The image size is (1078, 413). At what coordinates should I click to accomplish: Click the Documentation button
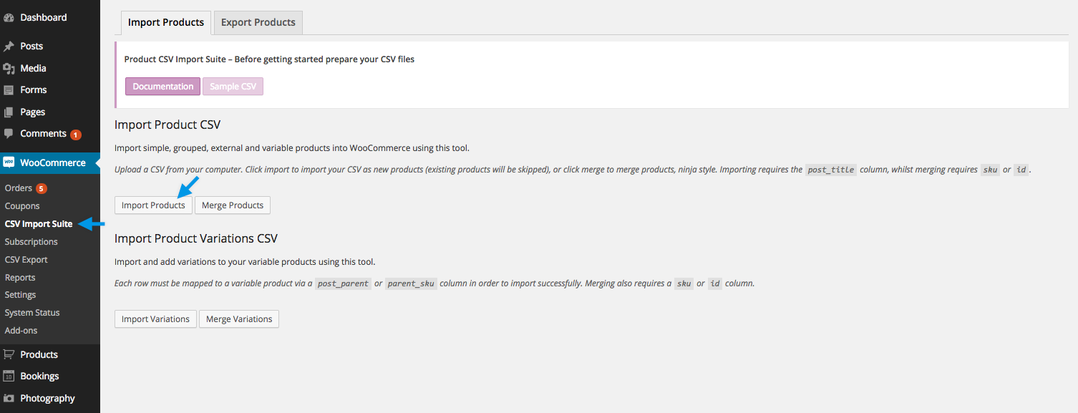162,86
